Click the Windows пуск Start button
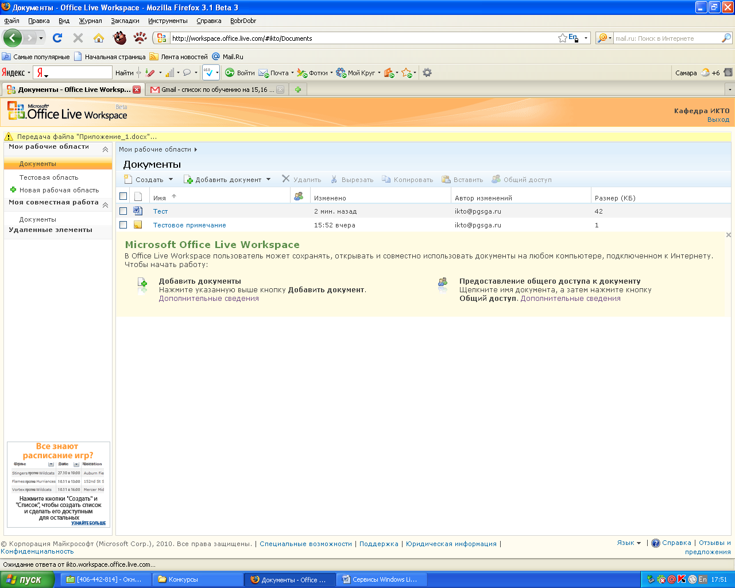This screenshot has width=735, height=588. click(x=27, y=579)
